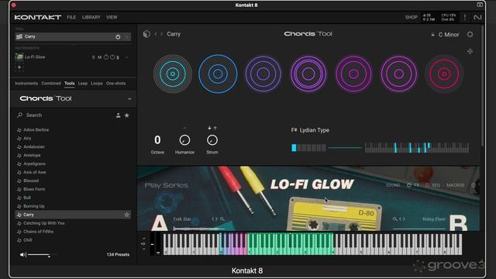496x279 pixels.
Task: Click the Lo-Fi Glow instrument thumbnail
Action: (19, 57)
